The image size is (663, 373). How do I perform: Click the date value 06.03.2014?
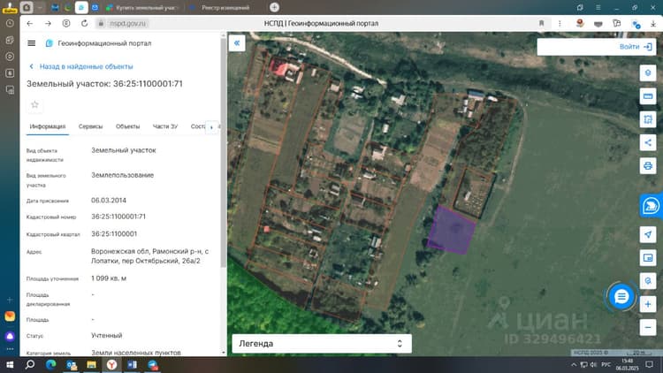[109, 200]
